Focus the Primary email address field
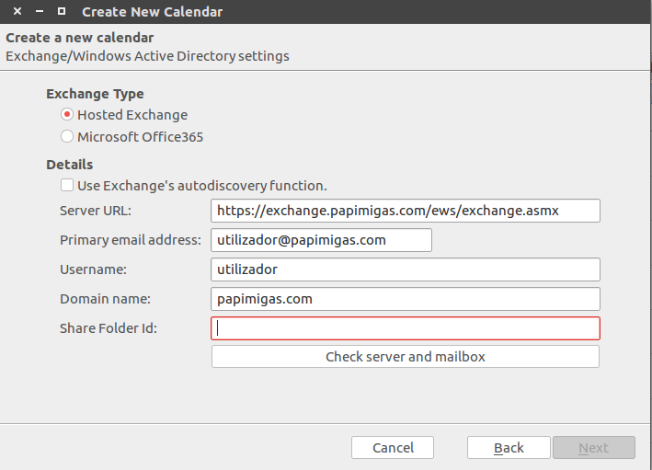652x470 pixels. [x=321, y=240]
